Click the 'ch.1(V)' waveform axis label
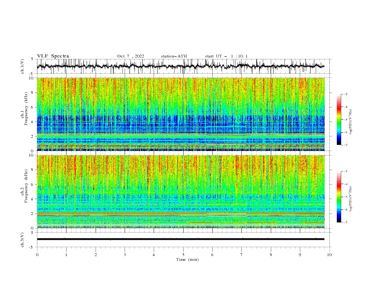 22,66
